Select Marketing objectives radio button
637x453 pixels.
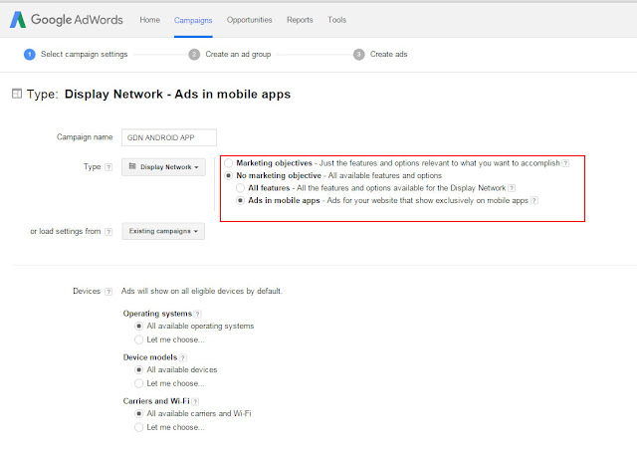(x=228, y=163)
